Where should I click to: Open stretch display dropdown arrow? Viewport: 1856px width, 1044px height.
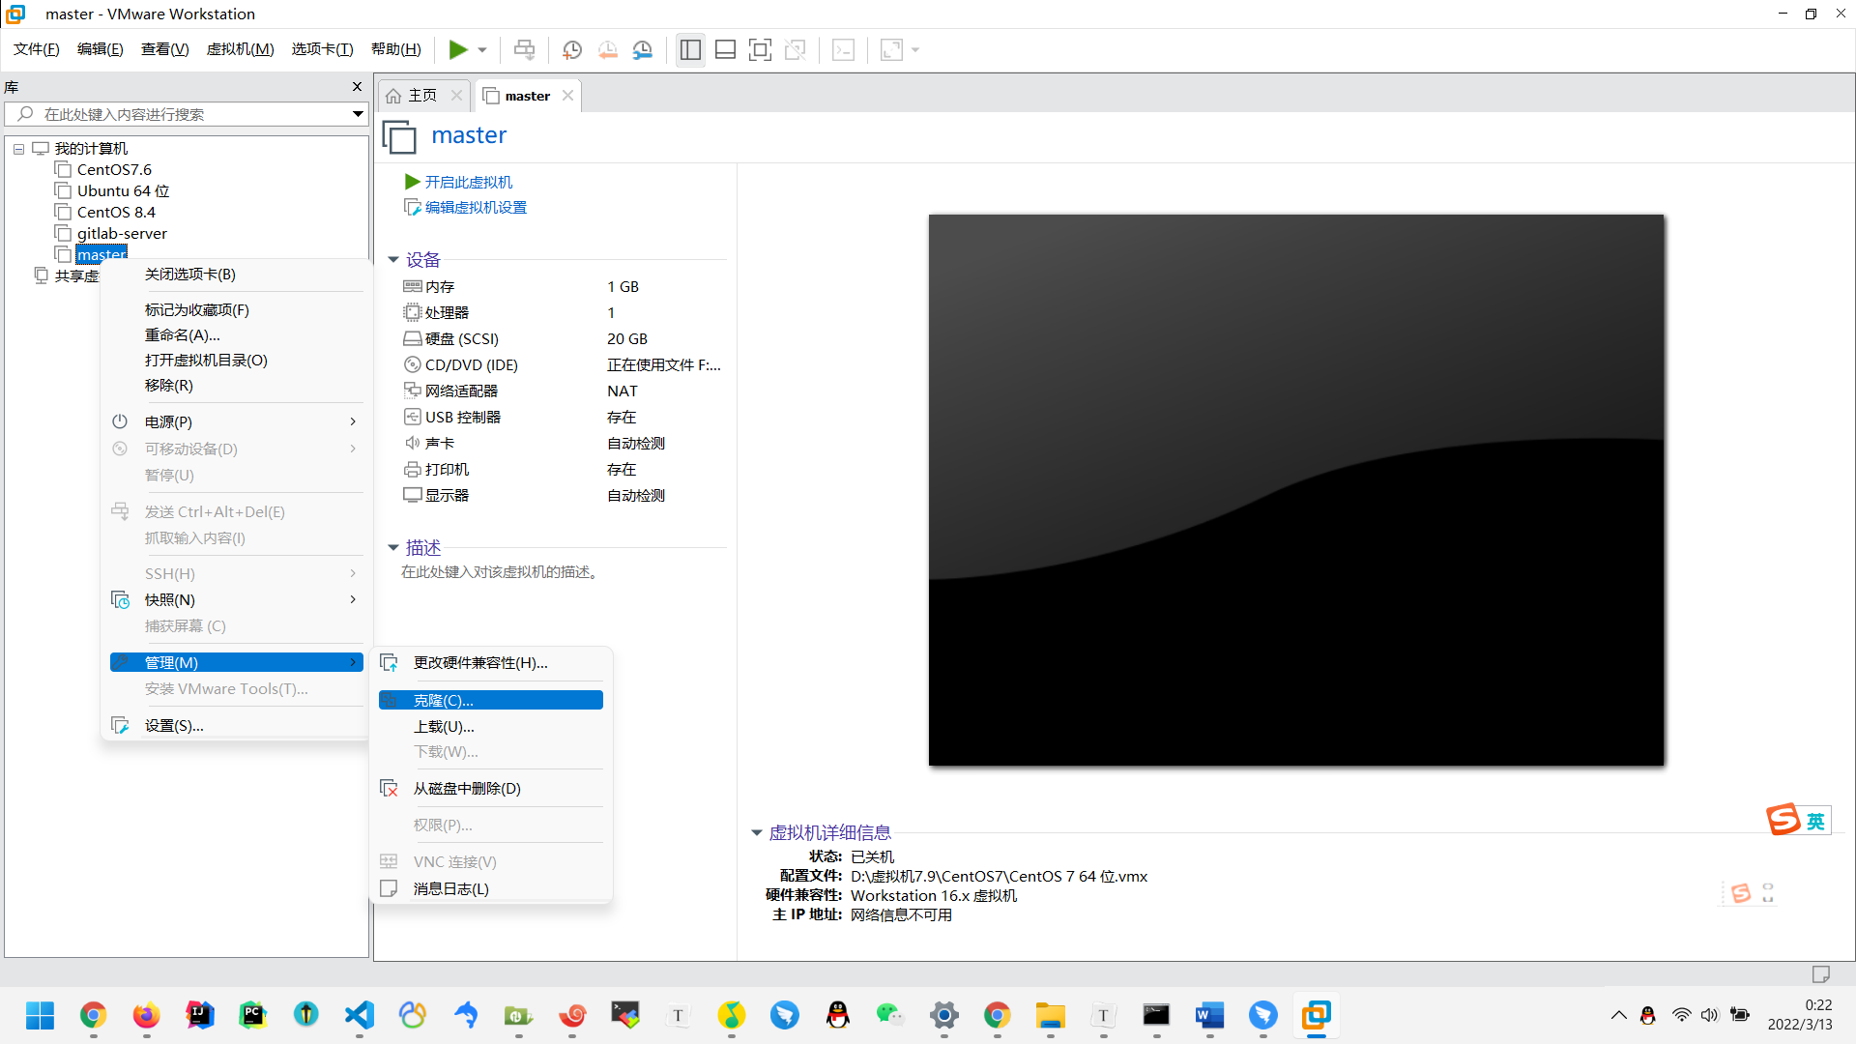pos(915,50)
